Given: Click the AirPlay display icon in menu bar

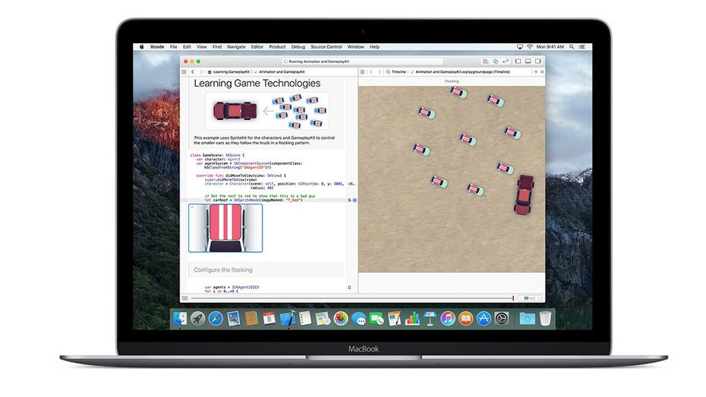Looking at the screenshot, I should (520, 47).
